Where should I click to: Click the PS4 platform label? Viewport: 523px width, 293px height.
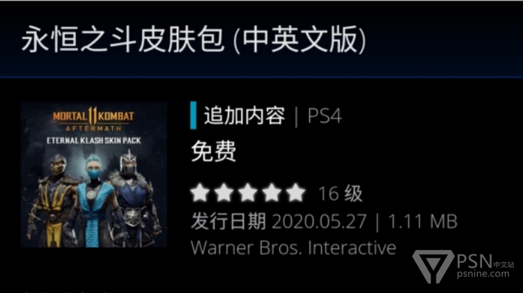coord(325,116)
